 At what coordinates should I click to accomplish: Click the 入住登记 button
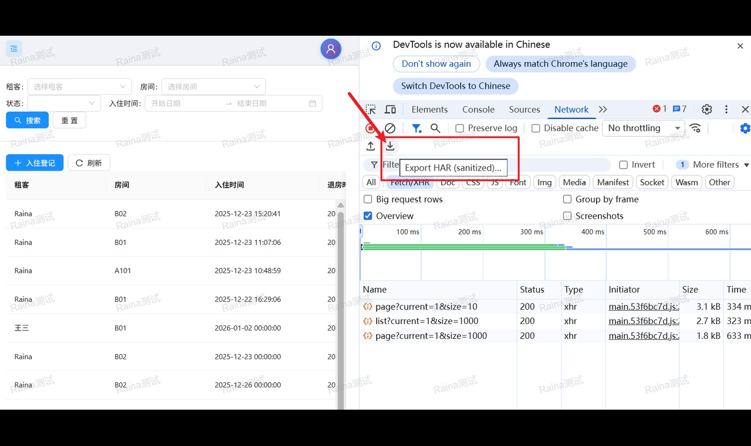click(35, 163)
